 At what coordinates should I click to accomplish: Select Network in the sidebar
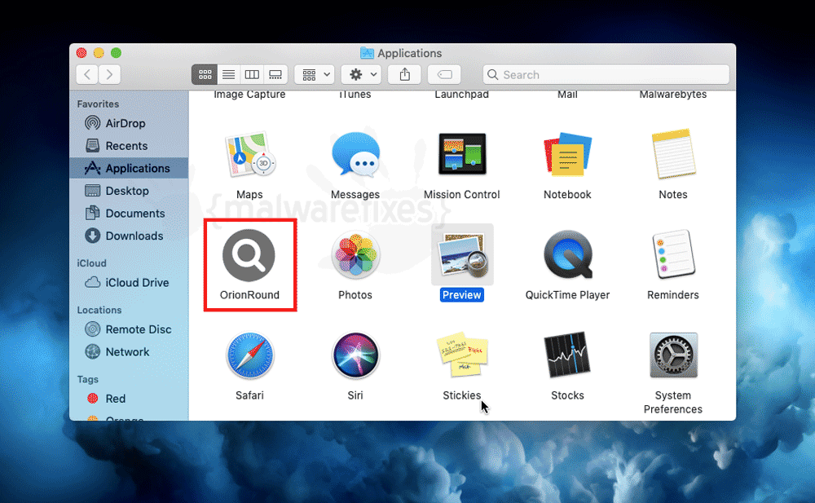pyautogui.click(x=129, y=351)
